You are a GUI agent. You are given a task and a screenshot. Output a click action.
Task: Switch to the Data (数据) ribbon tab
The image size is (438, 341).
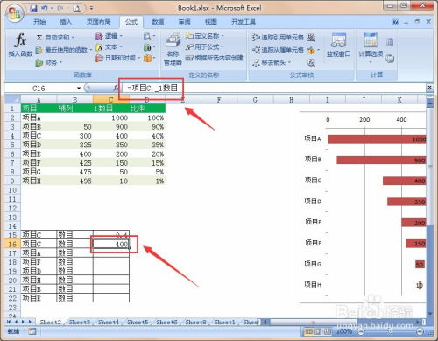coord(158,22)
